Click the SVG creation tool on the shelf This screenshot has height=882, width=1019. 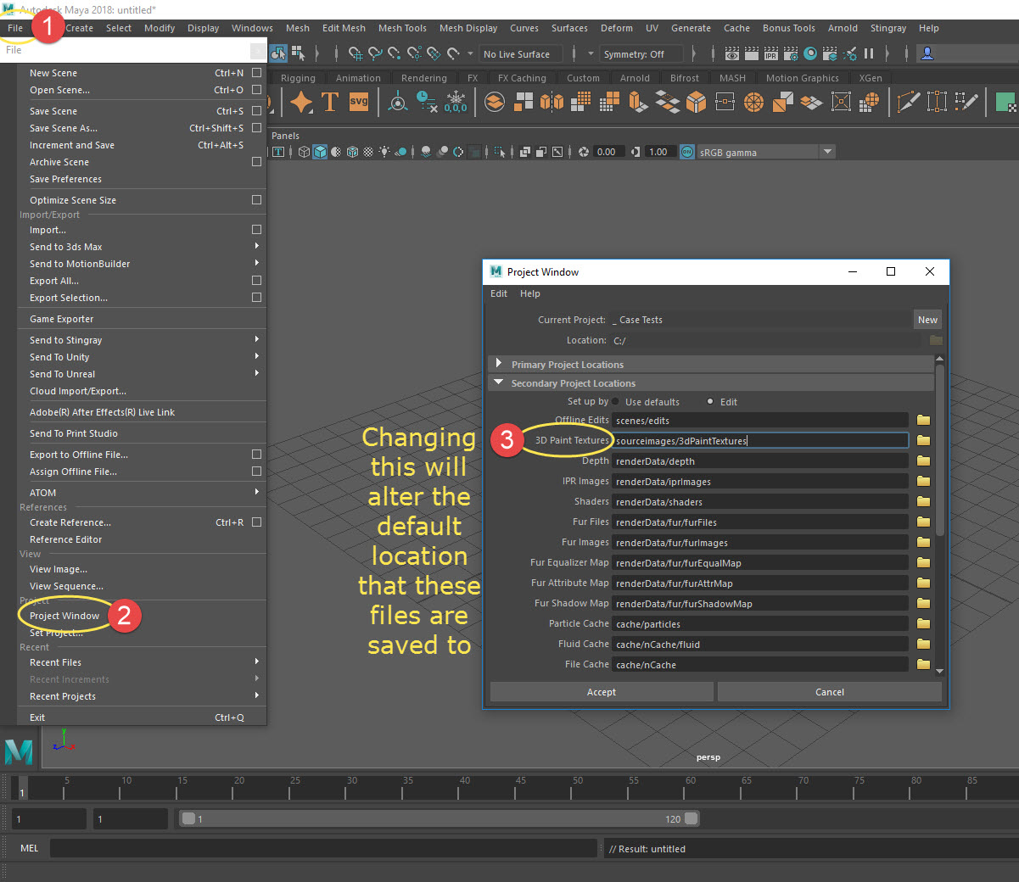pos(358,101)
